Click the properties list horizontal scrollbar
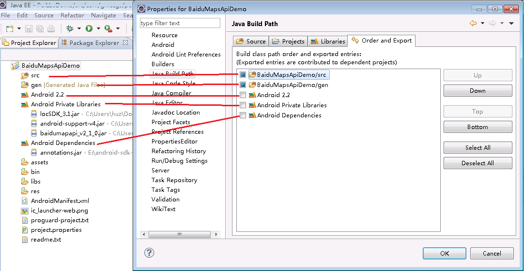Screen dimensions: 524x271 pos(180,234)
